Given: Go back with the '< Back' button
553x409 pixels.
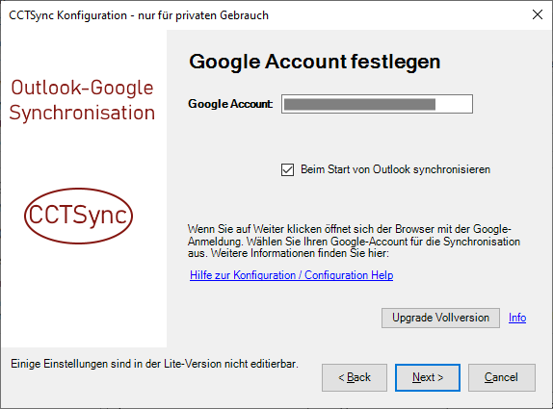Looking at the screenshot, I should (x=355, y=377).
